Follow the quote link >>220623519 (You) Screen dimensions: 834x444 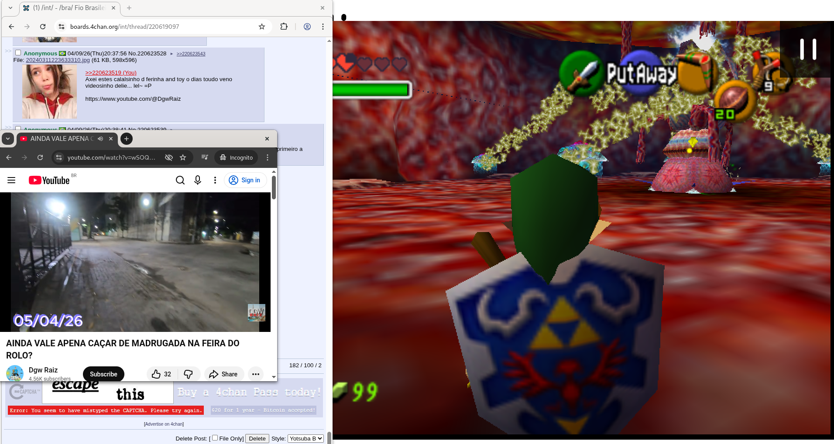click(111, 73)
